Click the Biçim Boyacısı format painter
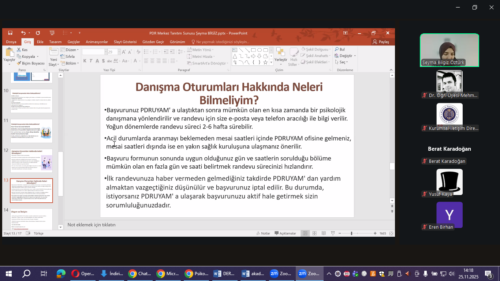Viewport: 500px width, 281px height. (31, 63)
